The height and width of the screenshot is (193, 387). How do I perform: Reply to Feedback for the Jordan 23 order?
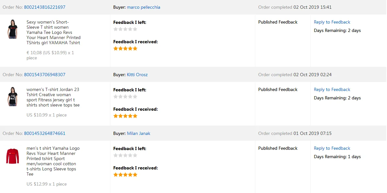(x=332, y=89)
